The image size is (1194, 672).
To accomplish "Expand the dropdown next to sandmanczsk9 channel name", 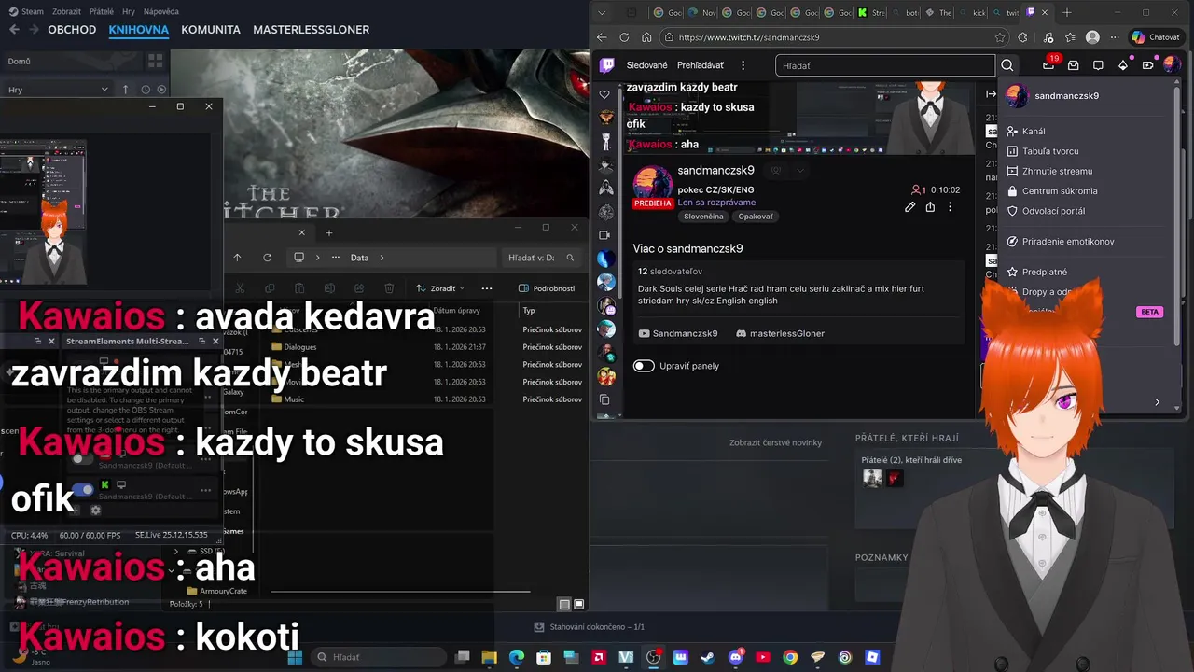I will pyautogui.click(x=799, y=171).
